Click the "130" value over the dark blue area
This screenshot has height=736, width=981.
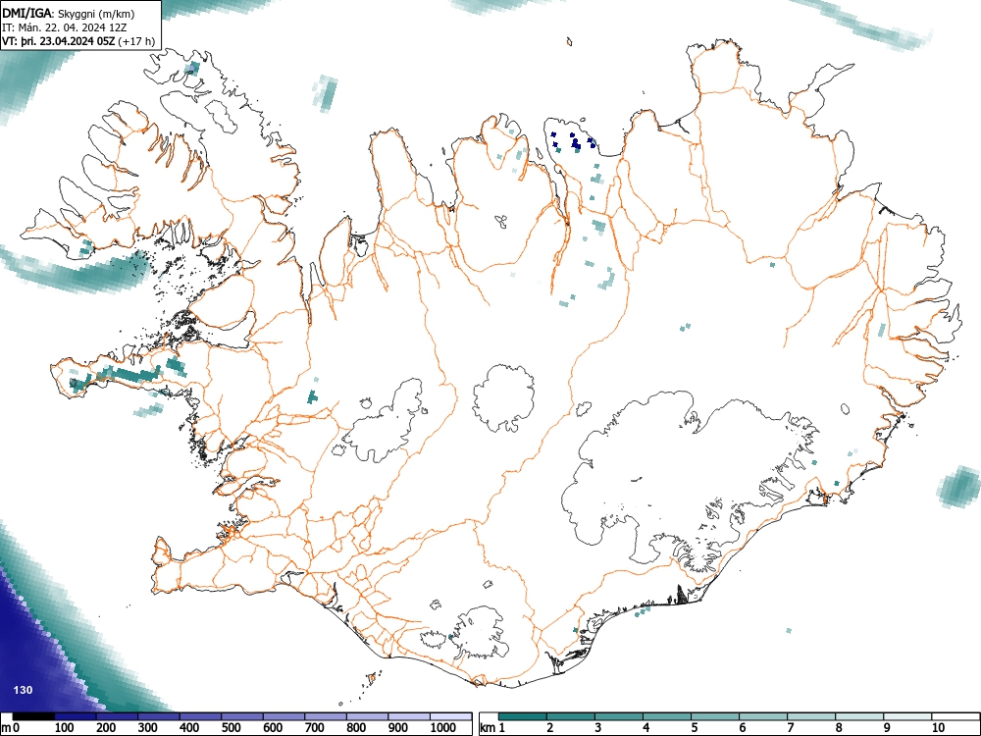pyautogui.click(x=23, y=690)
